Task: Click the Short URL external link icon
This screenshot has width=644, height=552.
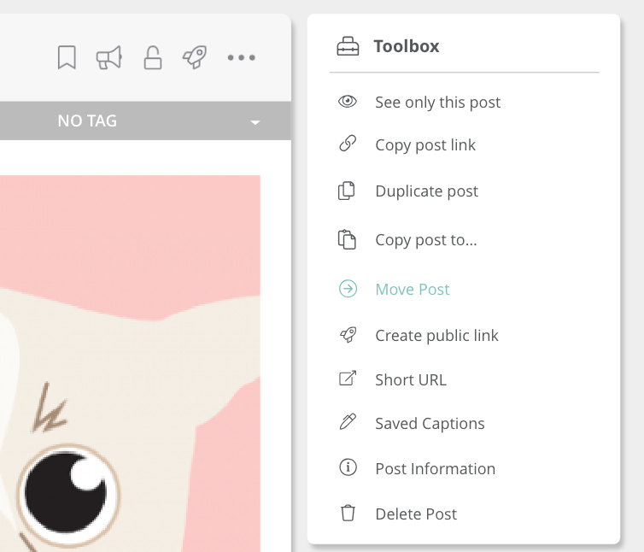Action: point(348,379)
